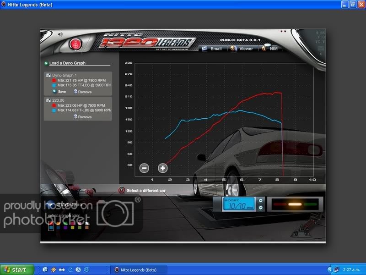Select the crimson and yellow graph color
Viewport: 366px width, 275px height.
tap(73, 225)
